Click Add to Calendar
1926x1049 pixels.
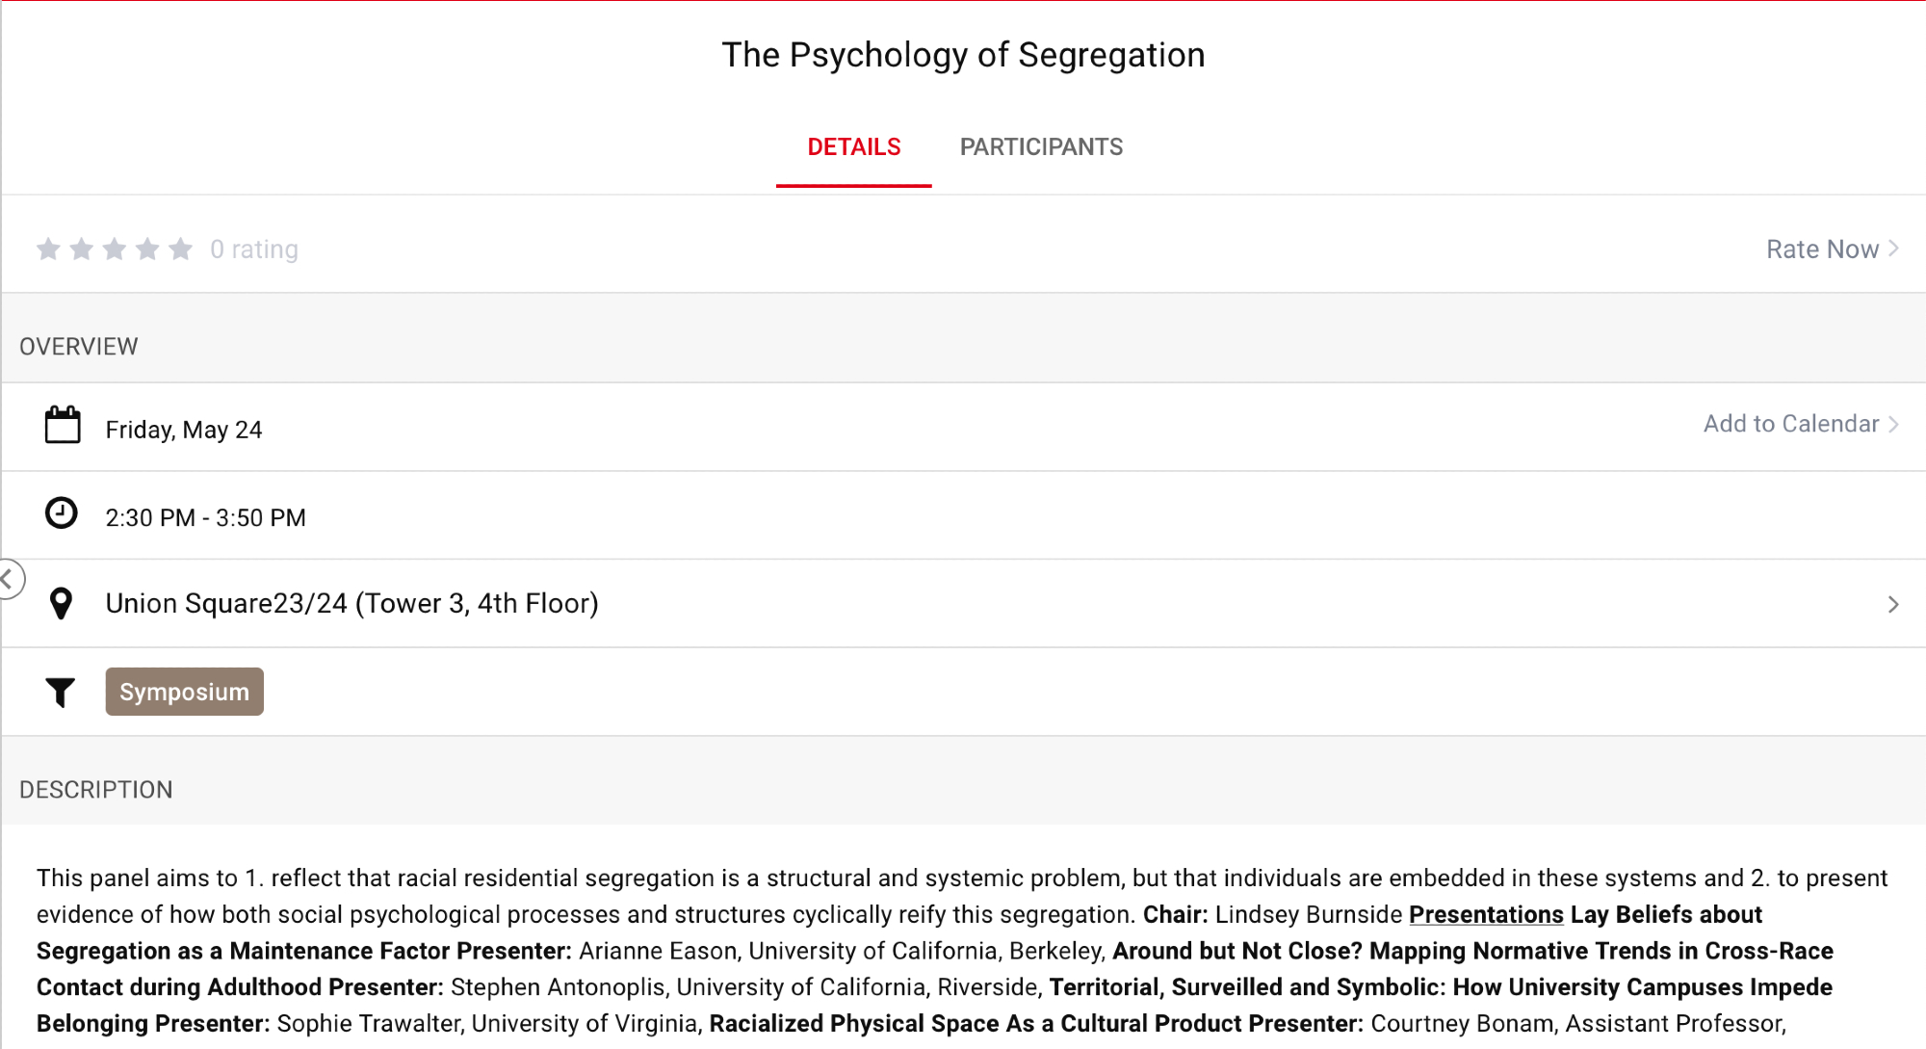[1791, 424]
